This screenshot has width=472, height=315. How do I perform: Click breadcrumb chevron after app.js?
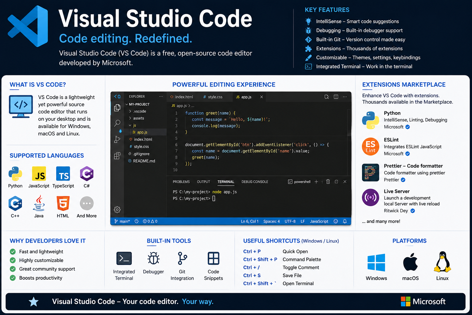tap(189, 106)
